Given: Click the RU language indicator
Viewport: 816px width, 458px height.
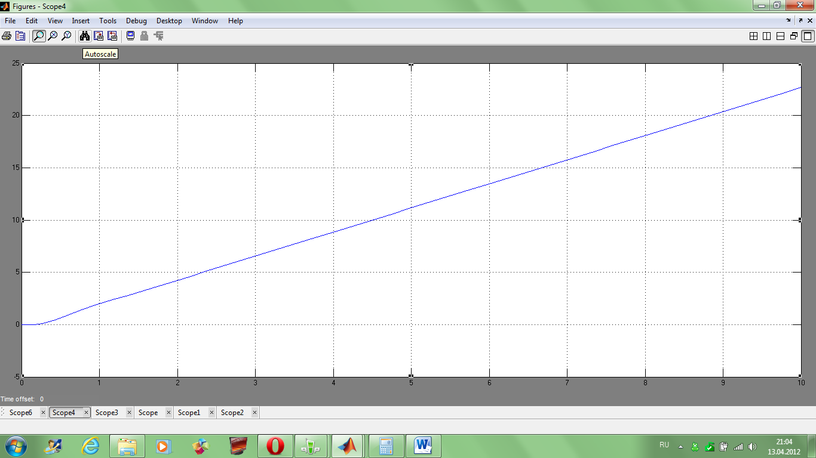Looking at the screenshot, I should tap(664, 445).
